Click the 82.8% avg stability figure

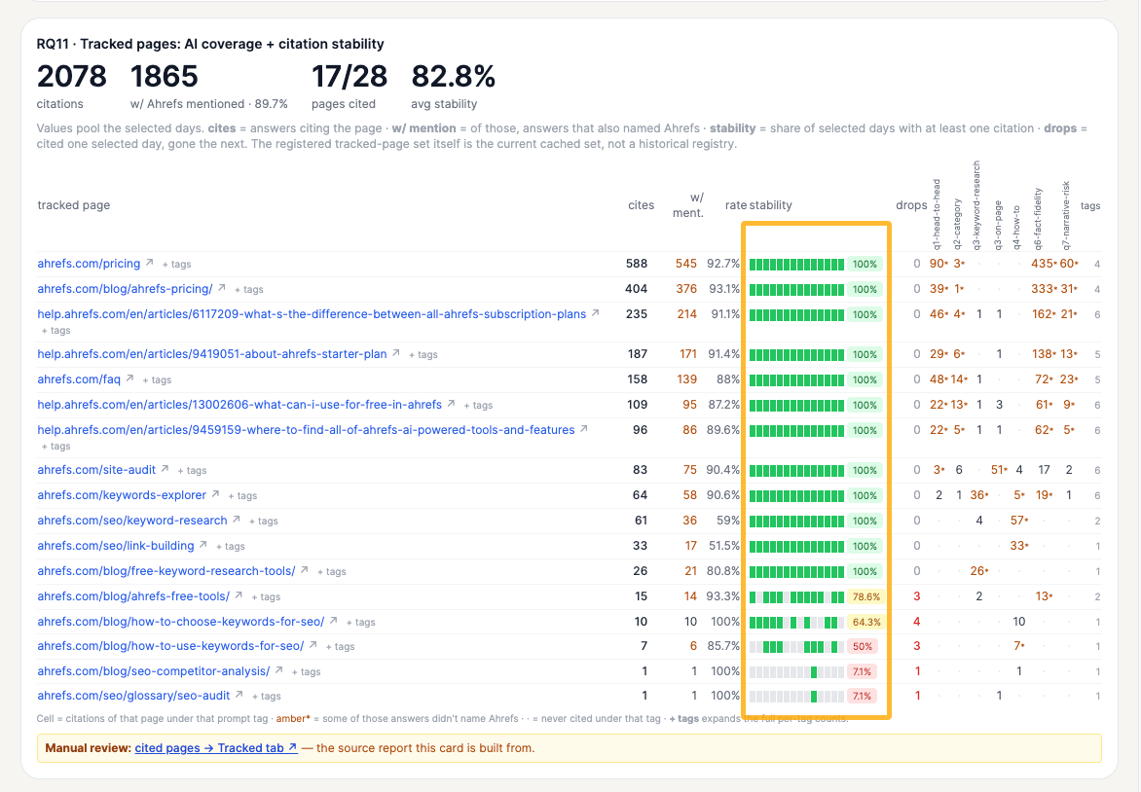[x=453, y=76]
